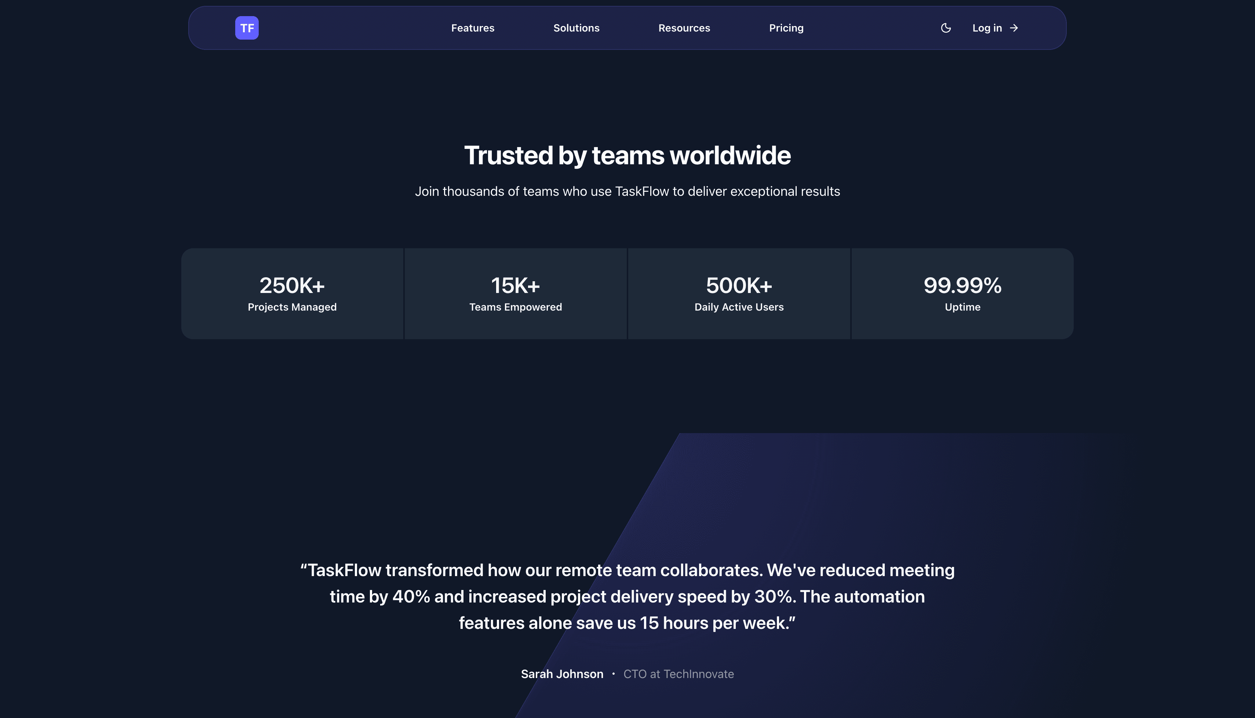Toggle dark mode moon icon
This screenshot has height=718, width=1255.
pos(946,28)
